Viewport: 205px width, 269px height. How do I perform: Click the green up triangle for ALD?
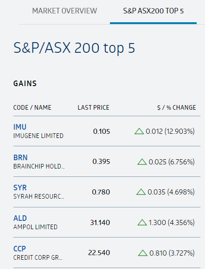[142, 223]
